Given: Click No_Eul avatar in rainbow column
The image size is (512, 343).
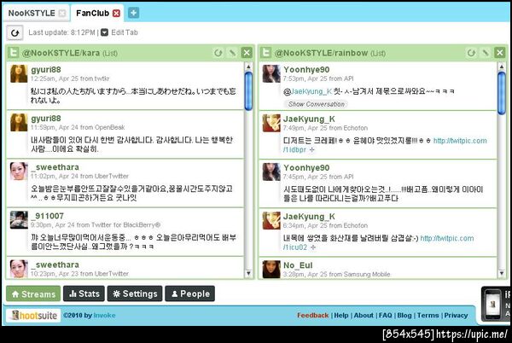Looking at the screenshot, I should point(271,270).
